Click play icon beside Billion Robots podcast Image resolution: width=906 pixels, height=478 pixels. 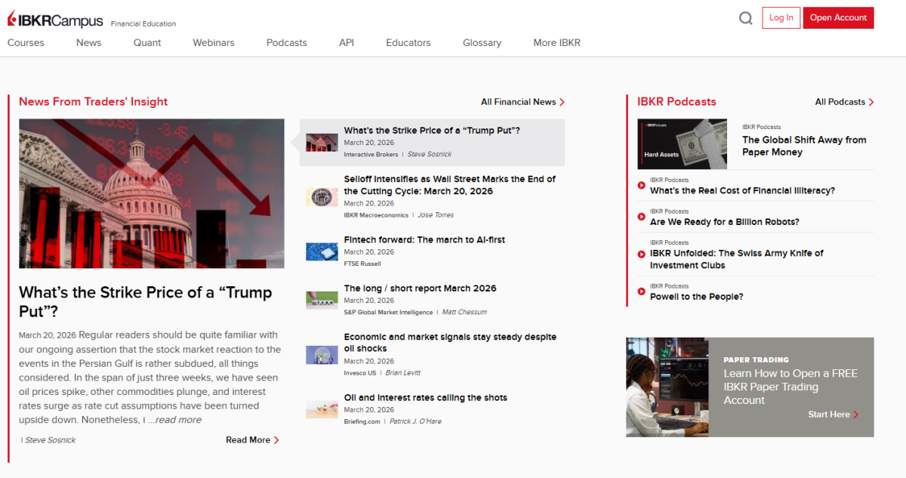click(x=642, y=217)
